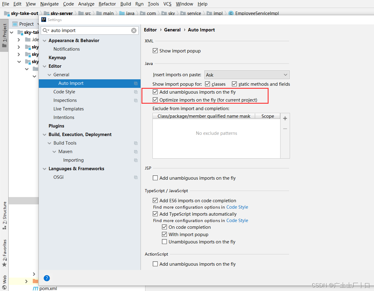Toggle XML Show import popup checkbox
This screenshot has height=291, width=374.
pyautogui.click(x=155, y=51)
